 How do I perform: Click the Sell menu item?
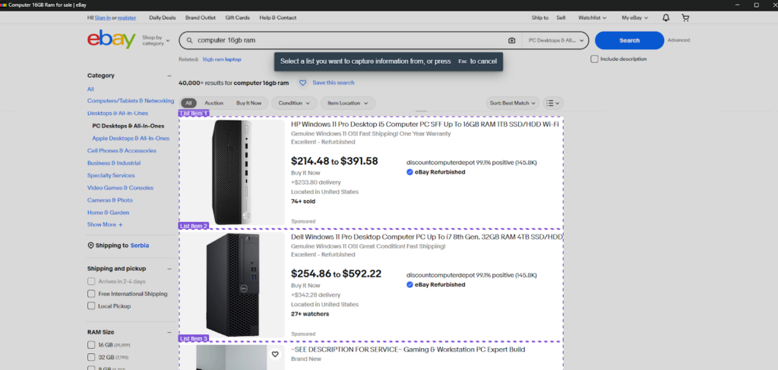coord(561,18)
